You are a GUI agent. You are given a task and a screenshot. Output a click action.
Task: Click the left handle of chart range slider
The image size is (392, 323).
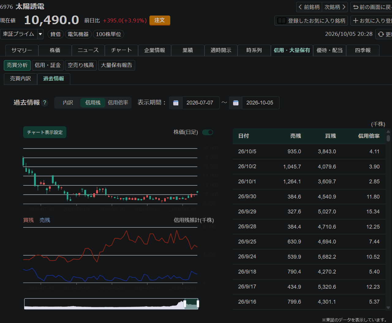(185, 304)
